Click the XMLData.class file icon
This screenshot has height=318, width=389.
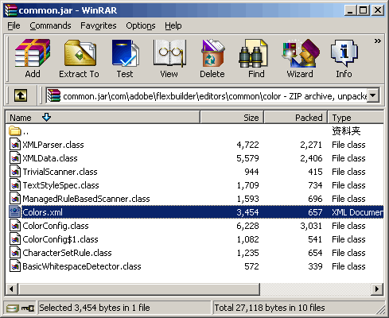[x=15, y=158]
